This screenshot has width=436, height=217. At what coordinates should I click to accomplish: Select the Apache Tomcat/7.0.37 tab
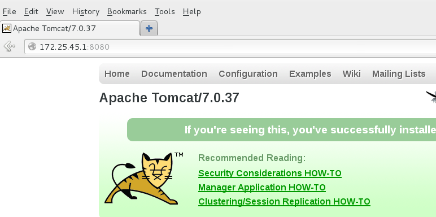[x=70, y=28]
